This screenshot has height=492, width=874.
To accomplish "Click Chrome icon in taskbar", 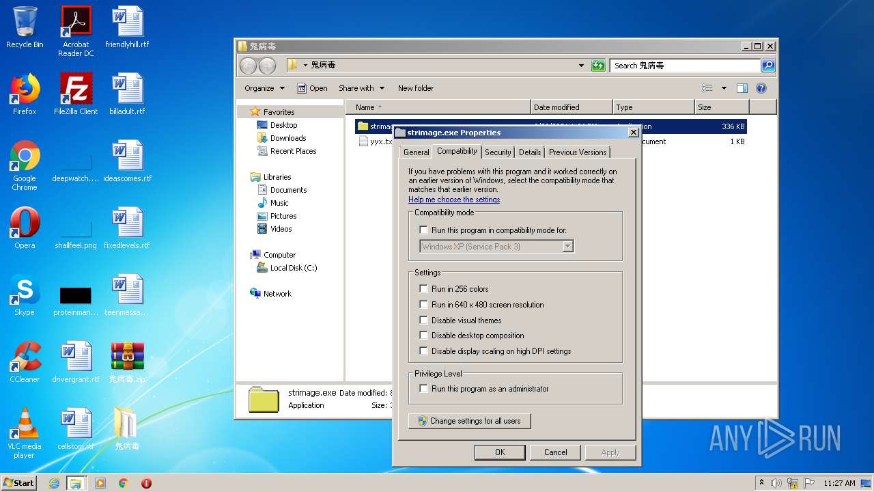I will coord(124,483).
